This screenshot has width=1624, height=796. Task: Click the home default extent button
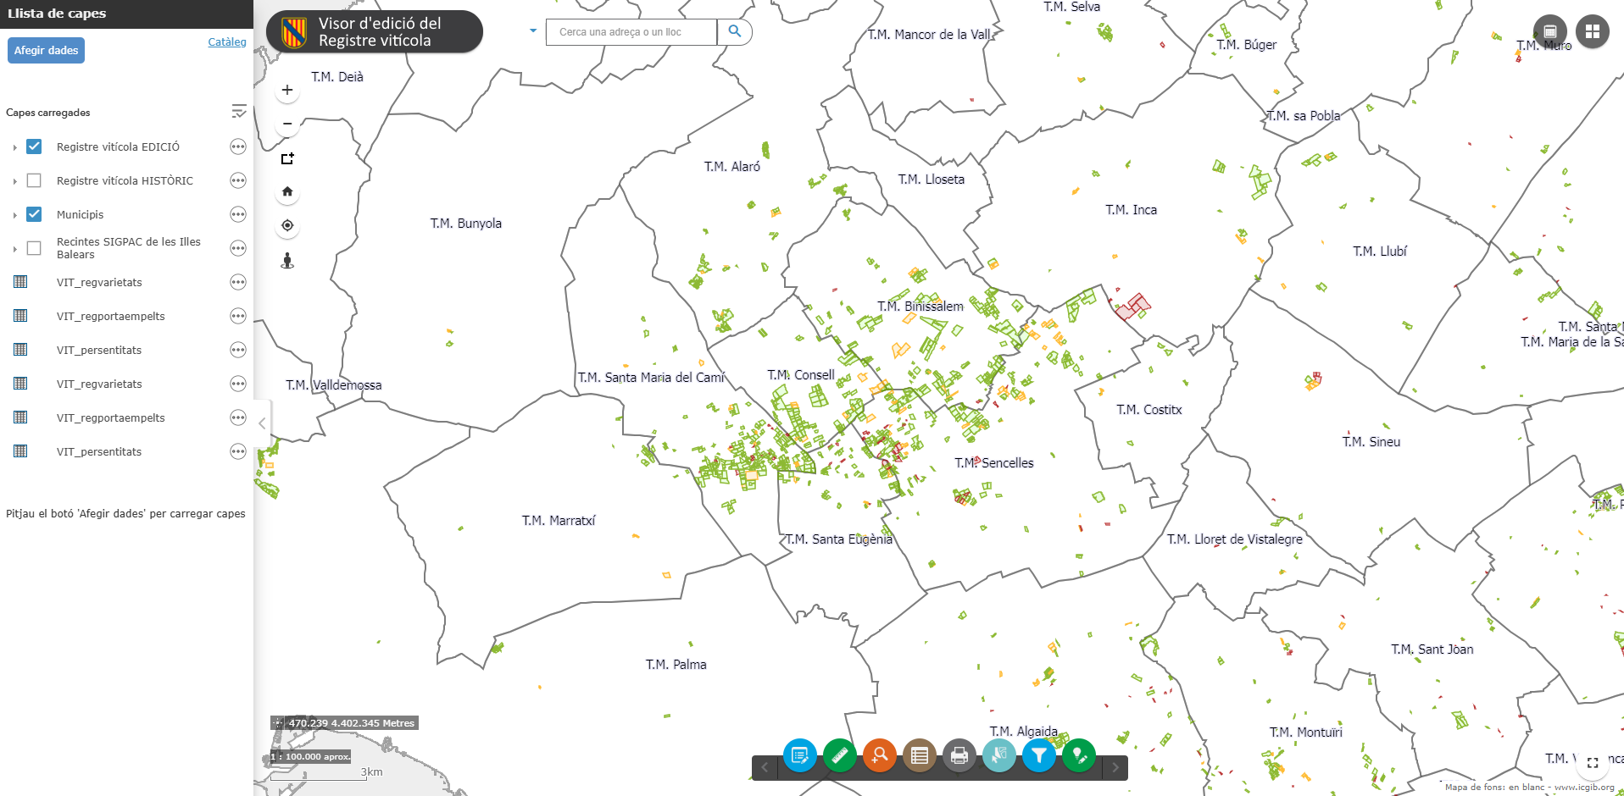click(x=287, y=191)
